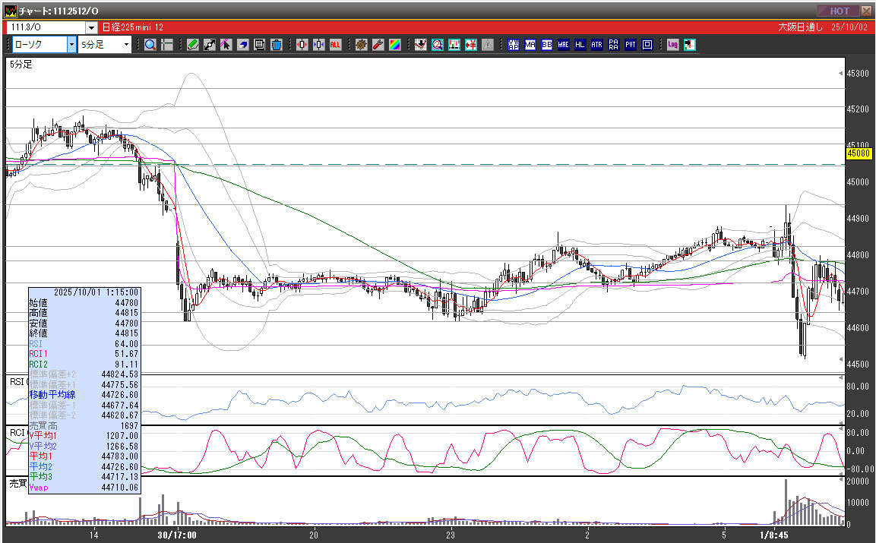Image resolution: width=876 pixels, height=543 pixels.
Task: Open the wrench settings icon
Action: coord(378,45)
